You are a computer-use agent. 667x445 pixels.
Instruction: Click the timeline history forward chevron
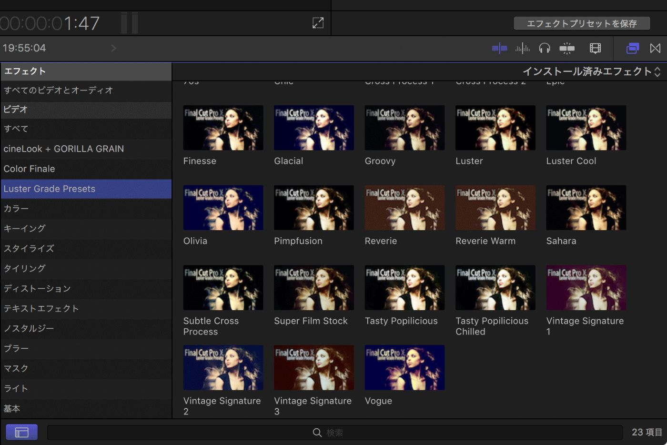113,48
